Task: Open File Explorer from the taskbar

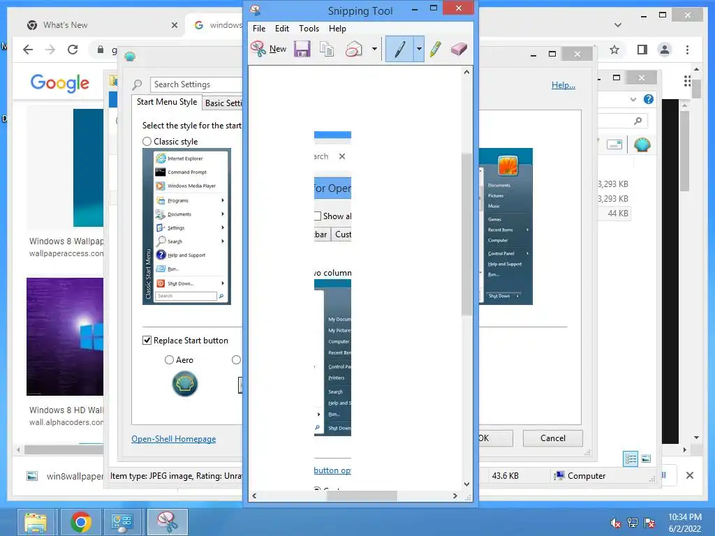Action: (36, 522)
